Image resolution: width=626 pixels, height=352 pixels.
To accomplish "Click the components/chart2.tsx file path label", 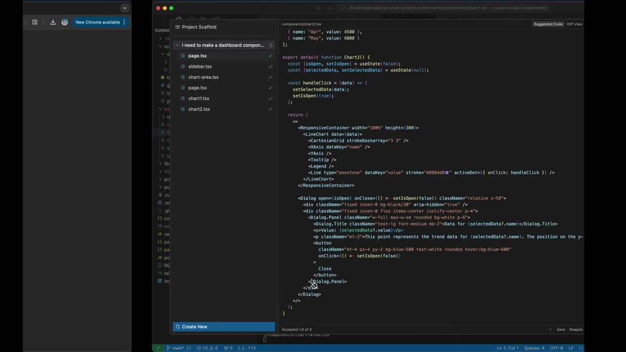I will pyautogui.click(x=301, y=24).
